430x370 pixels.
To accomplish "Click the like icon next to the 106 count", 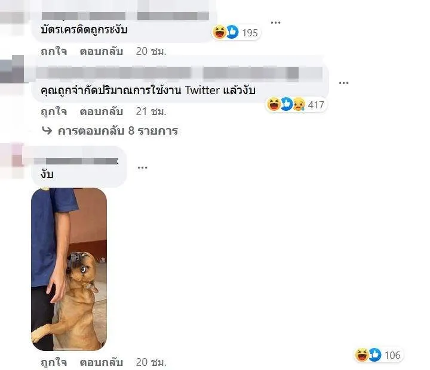I will (375, 355).
